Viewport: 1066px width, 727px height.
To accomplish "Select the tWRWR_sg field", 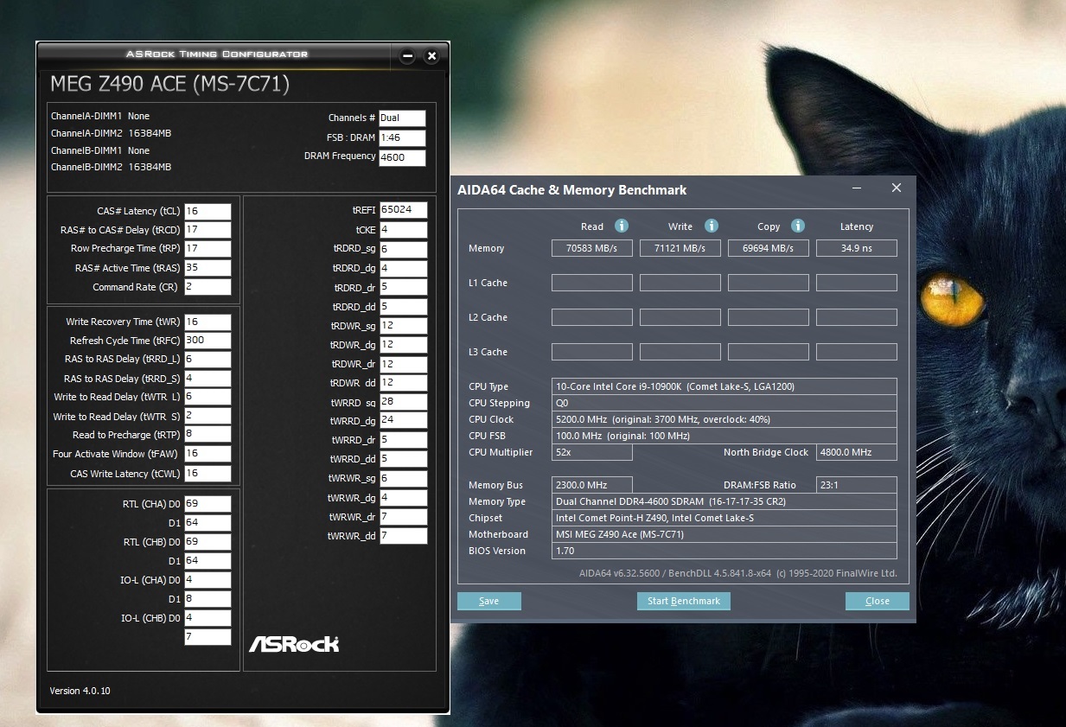I will tap(403, 479).
